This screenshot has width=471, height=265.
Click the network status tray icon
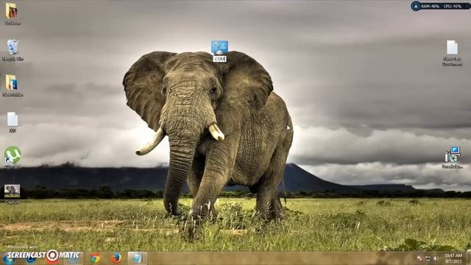[x=428, y=258]
